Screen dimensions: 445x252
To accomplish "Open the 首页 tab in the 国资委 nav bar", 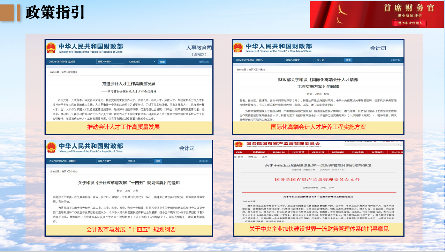I will click(239, 153).
